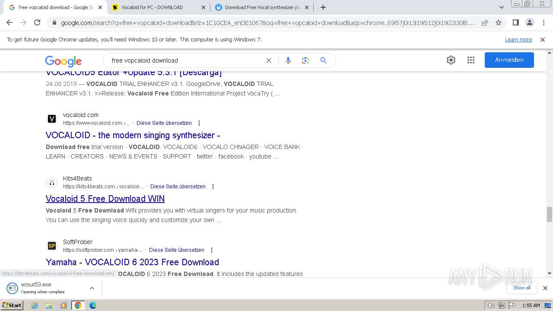Open a new tab
The image size is (553, 311).
click(323, 7)
